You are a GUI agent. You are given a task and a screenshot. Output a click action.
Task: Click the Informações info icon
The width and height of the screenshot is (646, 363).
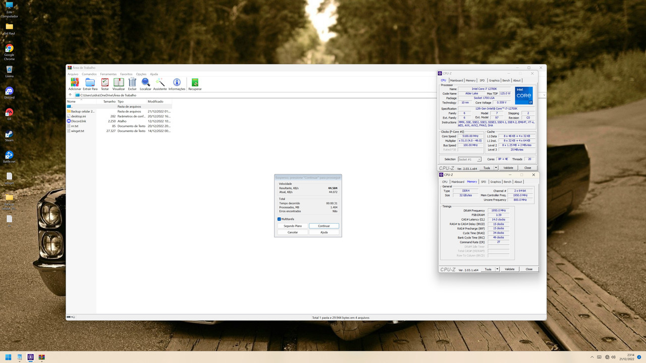176,83
